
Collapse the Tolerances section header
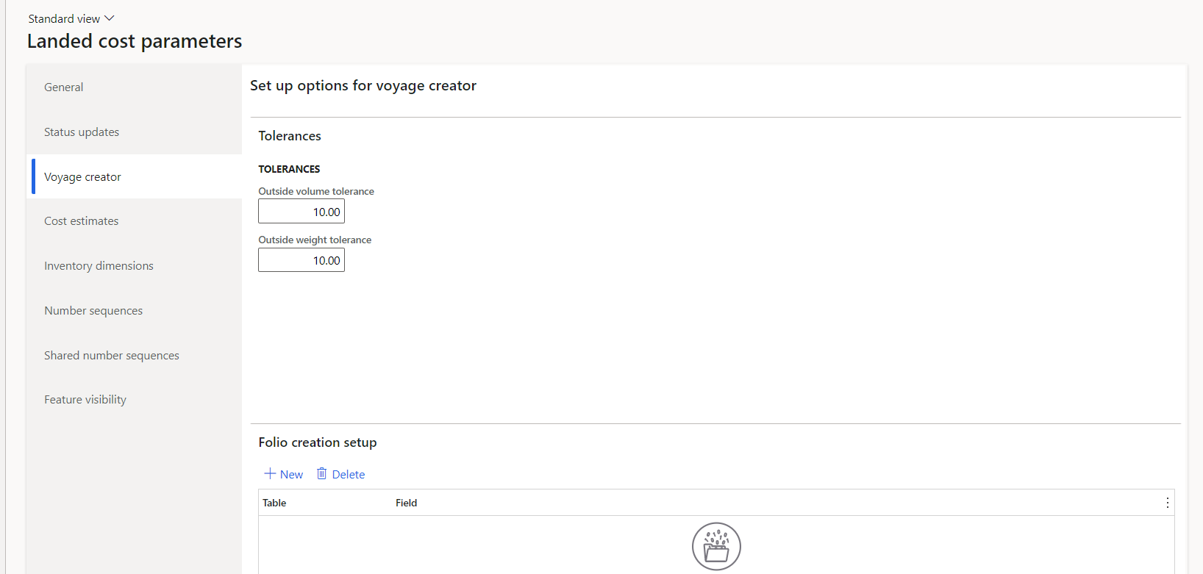pyautogui.click(x=290, y=136)
